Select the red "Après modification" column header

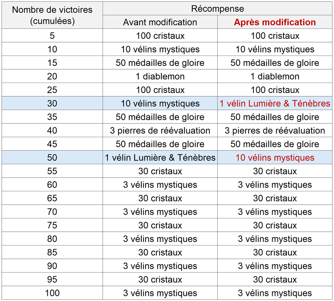[x=275, y=22]
